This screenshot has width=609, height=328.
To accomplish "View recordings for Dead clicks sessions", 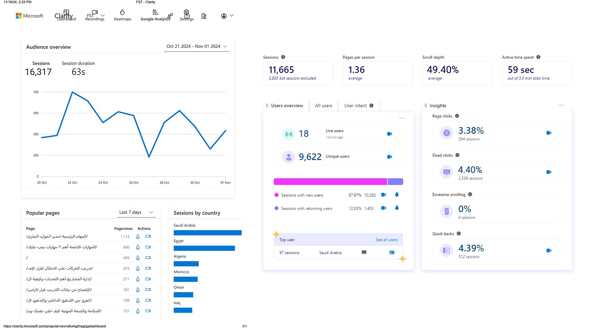I will (548, 172).
